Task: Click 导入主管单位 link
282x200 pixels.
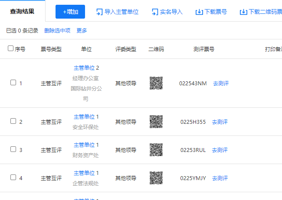Action: [x=121, y=12]
